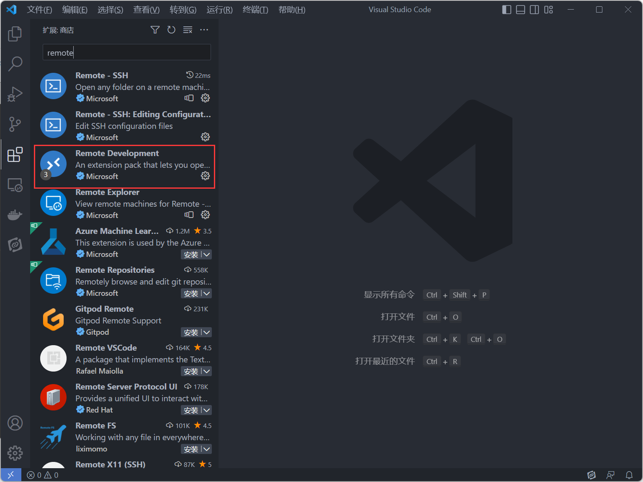The image size is (643, 482).
Task: Click the Remote VSCode extension logo
Action: [53, 358]
